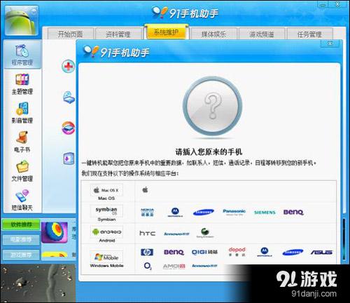Select the 系统维护 tab
The width and height of the screenshot is (350, 303).
(167, 32)
